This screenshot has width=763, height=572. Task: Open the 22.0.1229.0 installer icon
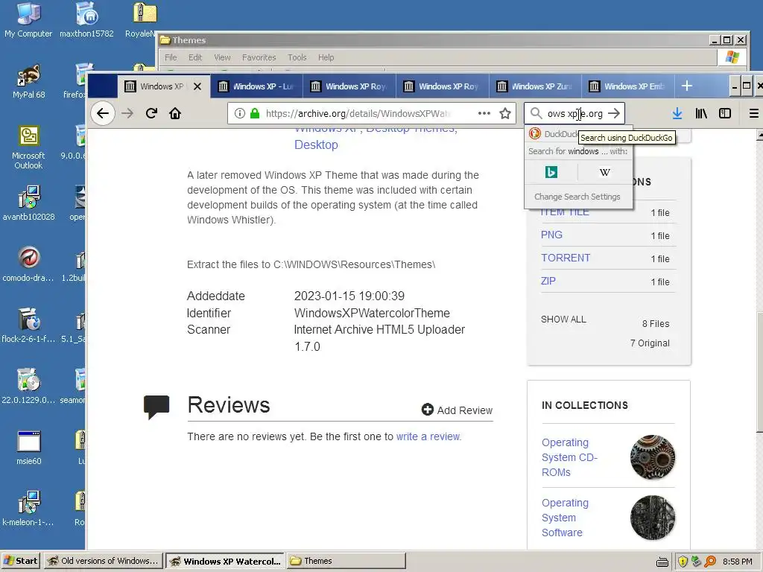pos(28,387)
